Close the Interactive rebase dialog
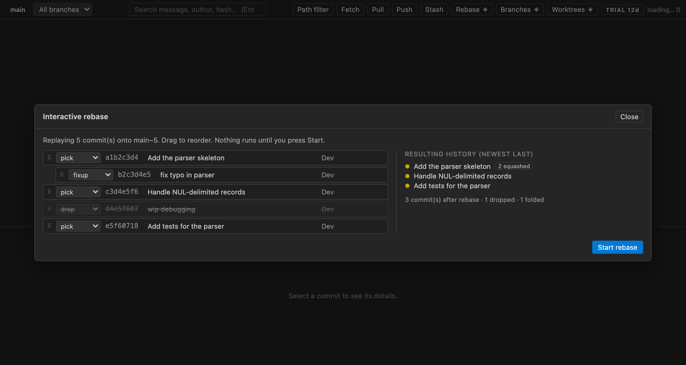Image resolution: width=686 pixels, height=365 pixels. pyautogui.click(x=629, y=117)
